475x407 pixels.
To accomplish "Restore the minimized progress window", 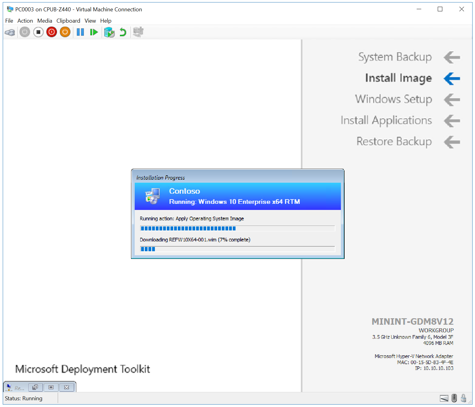I will pyautogui.click(x=35, y=387).
